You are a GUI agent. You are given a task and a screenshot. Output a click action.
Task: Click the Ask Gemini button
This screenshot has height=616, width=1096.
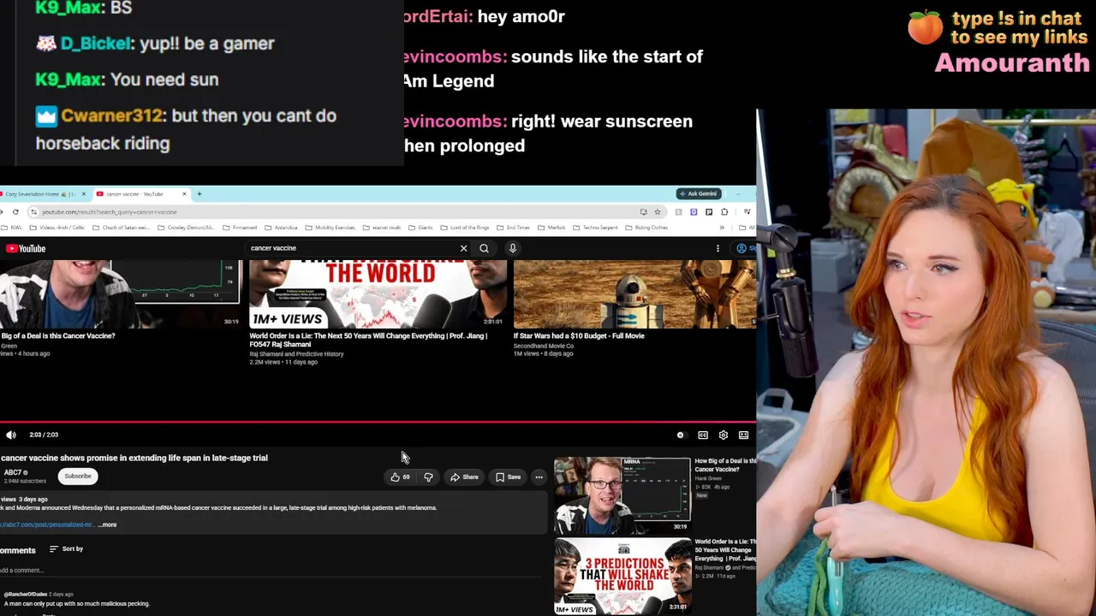pos(698,194)
